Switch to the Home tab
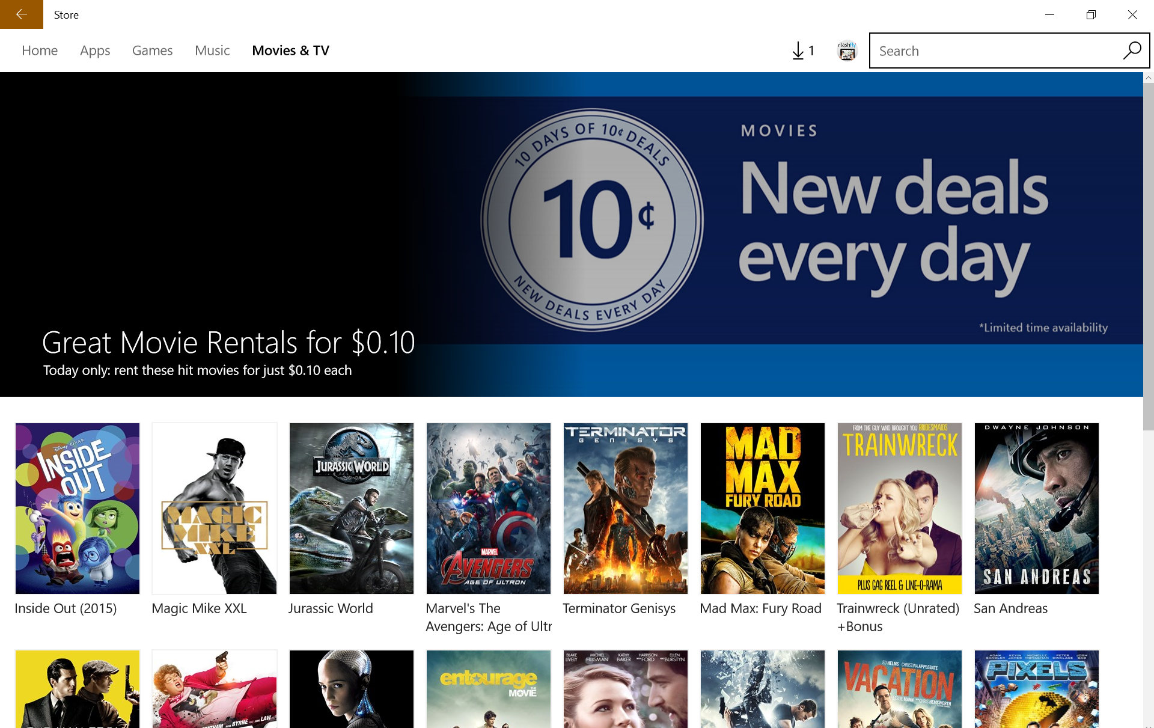Screen dimensions: 1154x728 (40, 50)
